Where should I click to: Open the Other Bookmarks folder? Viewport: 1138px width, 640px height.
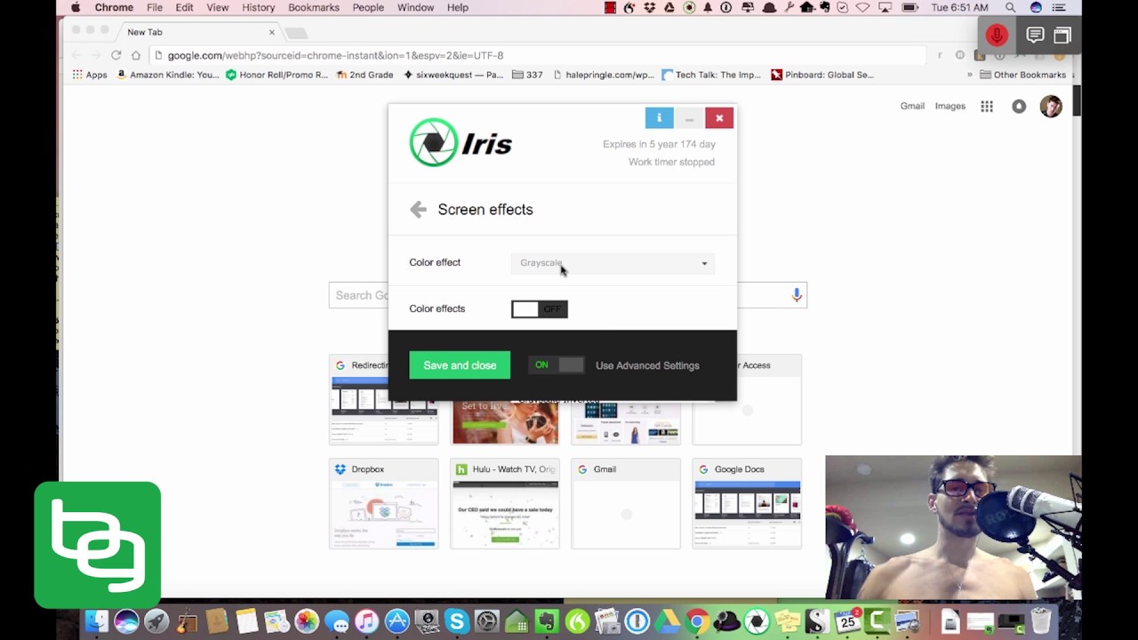(1022, 75)
